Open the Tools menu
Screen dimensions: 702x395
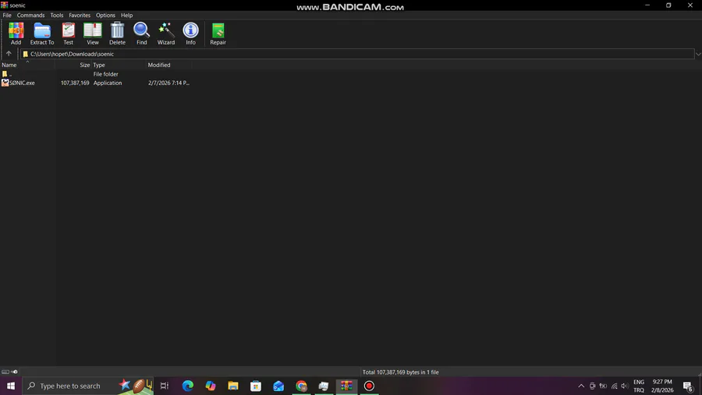point(57,16)
